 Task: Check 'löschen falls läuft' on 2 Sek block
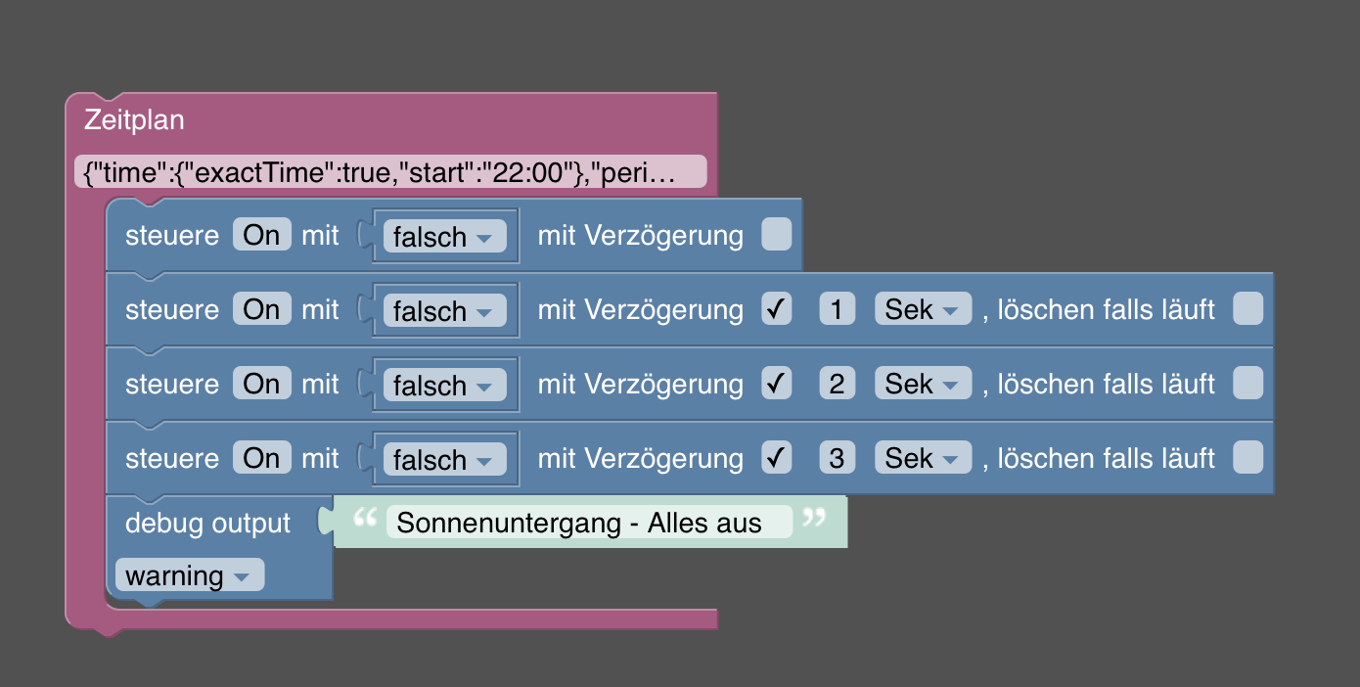click(x=1248, y=384)
